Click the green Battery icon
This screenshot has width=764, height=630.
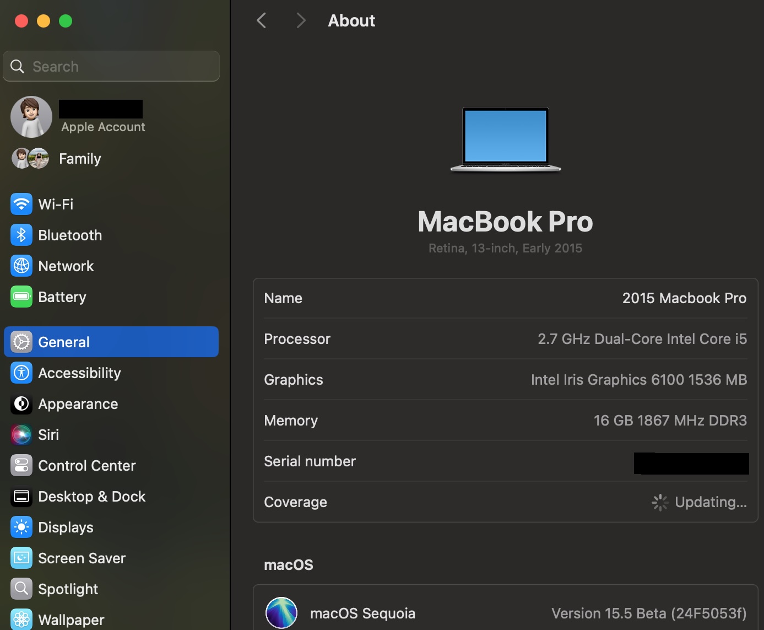[x=21, y=297]
